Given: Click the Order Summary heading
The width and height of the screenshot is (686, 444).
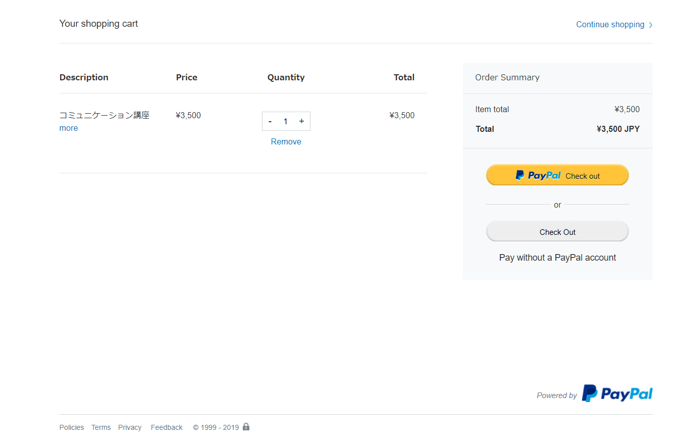Looking at the screenshot, I should (x=507, y=77).
